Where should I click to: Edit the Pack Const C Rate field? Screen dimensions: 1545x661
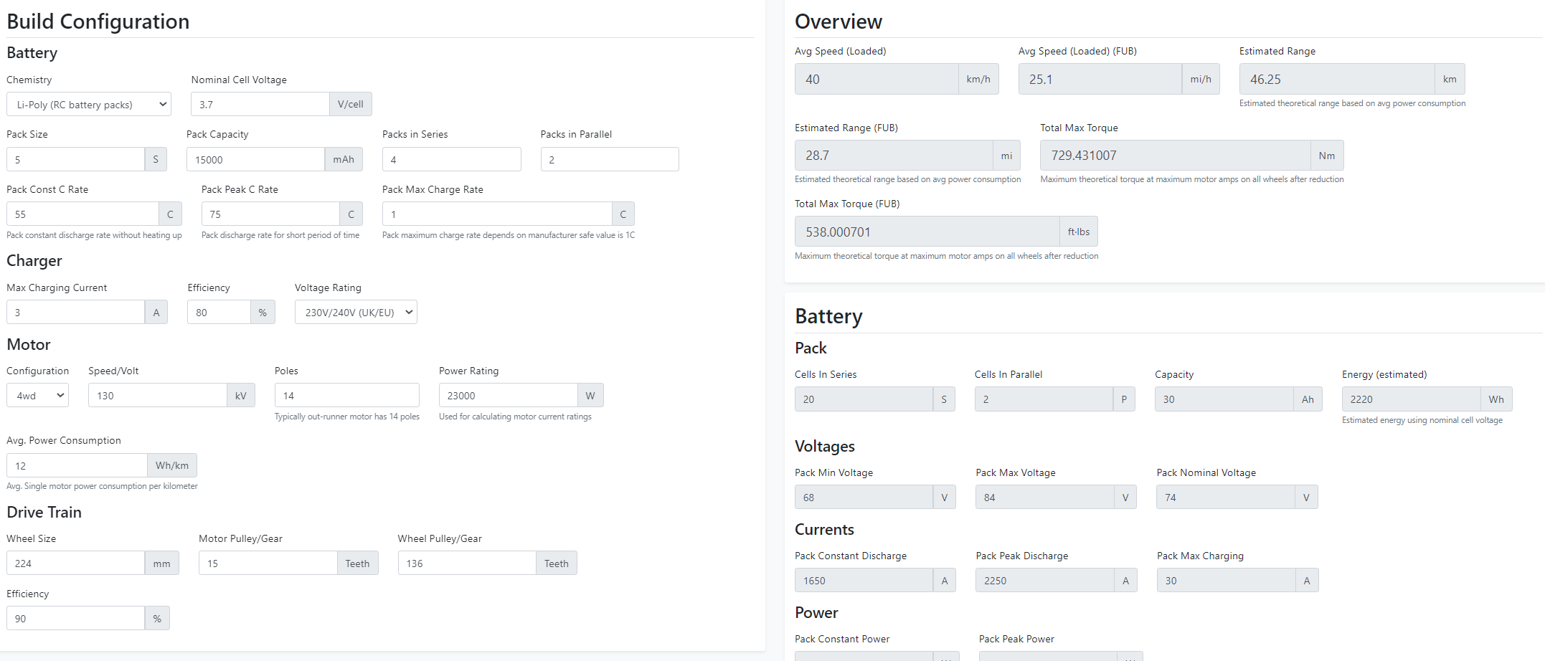pyautogui.click(x=82, y=214)
